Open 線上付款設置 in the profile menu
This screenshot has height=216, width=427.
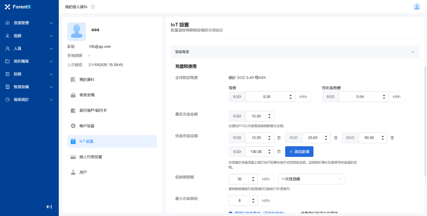(90, 157)
